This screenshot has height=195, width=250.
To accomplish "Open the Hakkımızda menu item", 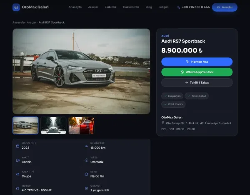I will tap(131, 7).
